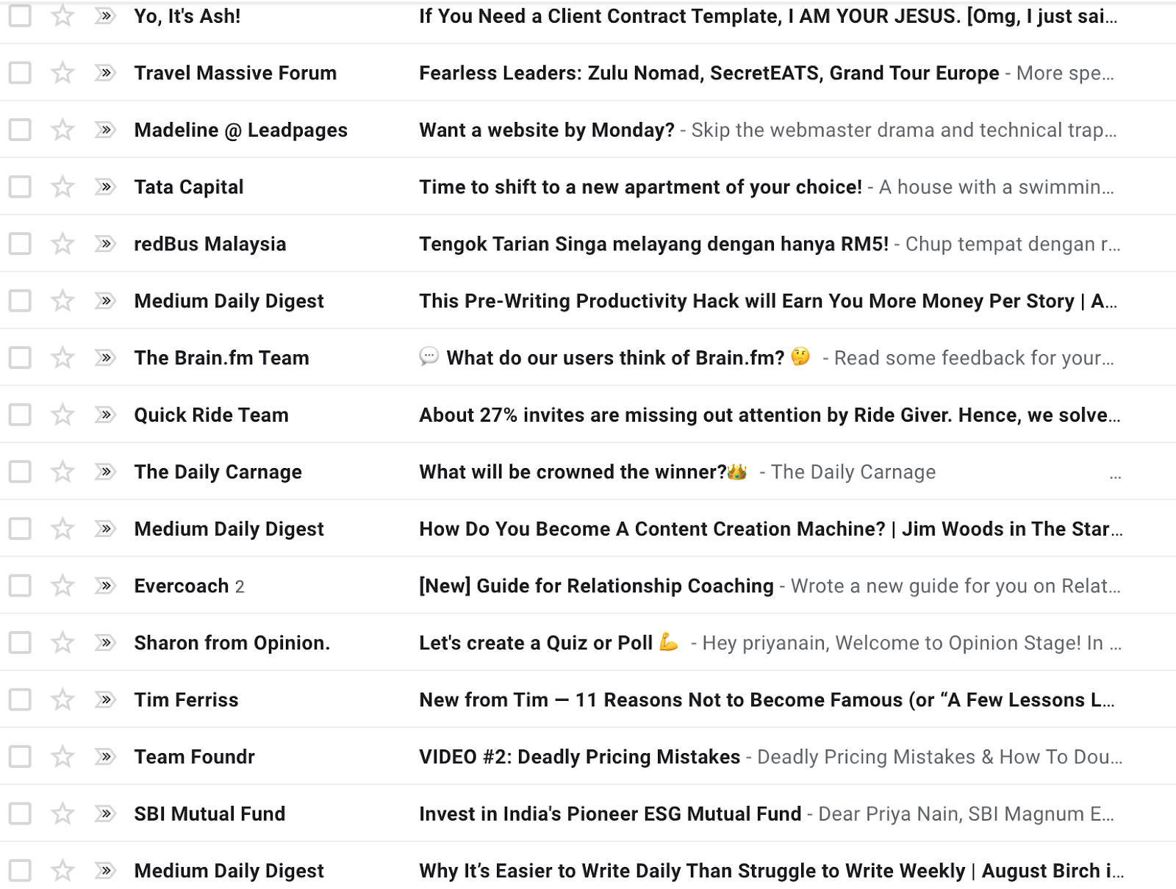Star the Medium Digest 'Write Daily' email
The width and height of the screenshot is (1176, 889).
point(62,871)
